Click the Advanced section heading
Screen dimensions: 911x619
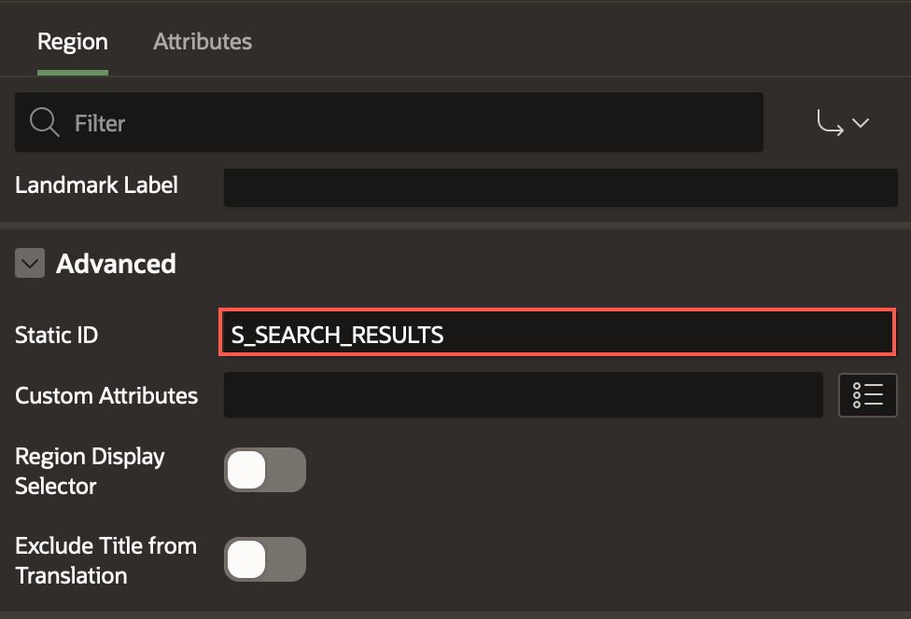tap(116, 264)
